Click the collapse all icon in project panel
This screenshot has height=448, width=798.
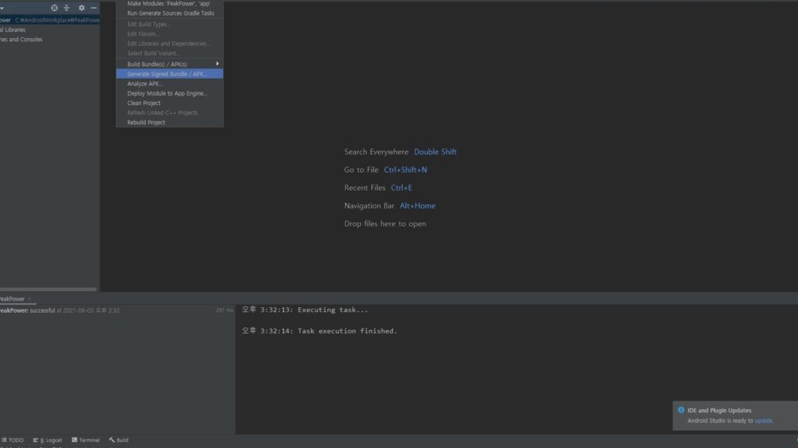pyautogui.click(x=66, y=8)
